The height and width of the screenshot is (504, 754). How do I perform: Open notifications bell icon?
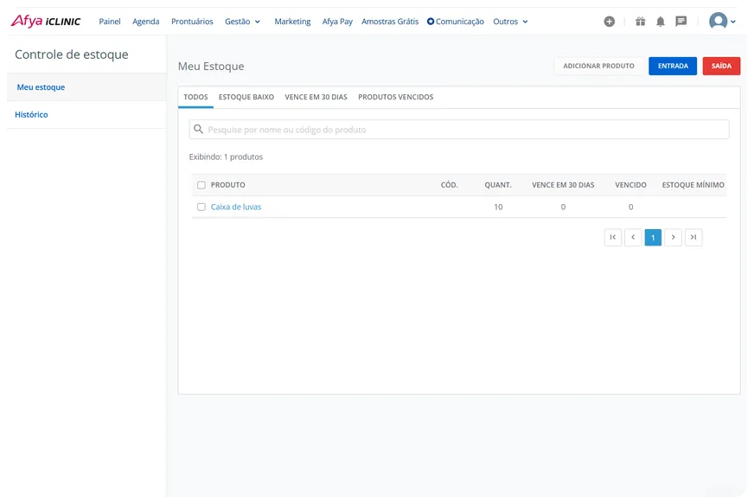click(661, 21)
